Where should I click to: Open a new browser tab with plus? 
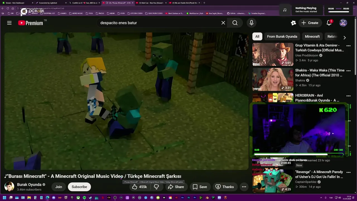pyautogui.click(x=204, y=3)
